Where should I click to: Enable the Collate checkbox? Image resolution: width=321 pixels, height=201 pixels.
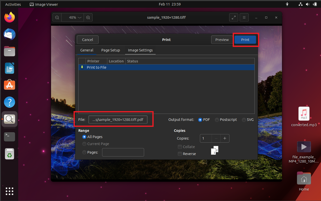coord(180,147)
